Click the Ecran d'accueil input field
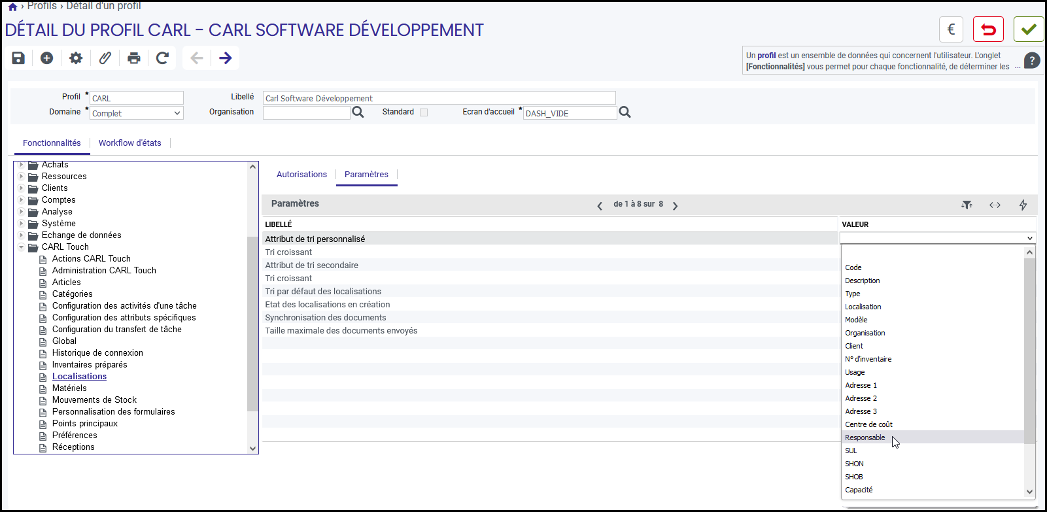1047x512 pixels. point(570,113)
